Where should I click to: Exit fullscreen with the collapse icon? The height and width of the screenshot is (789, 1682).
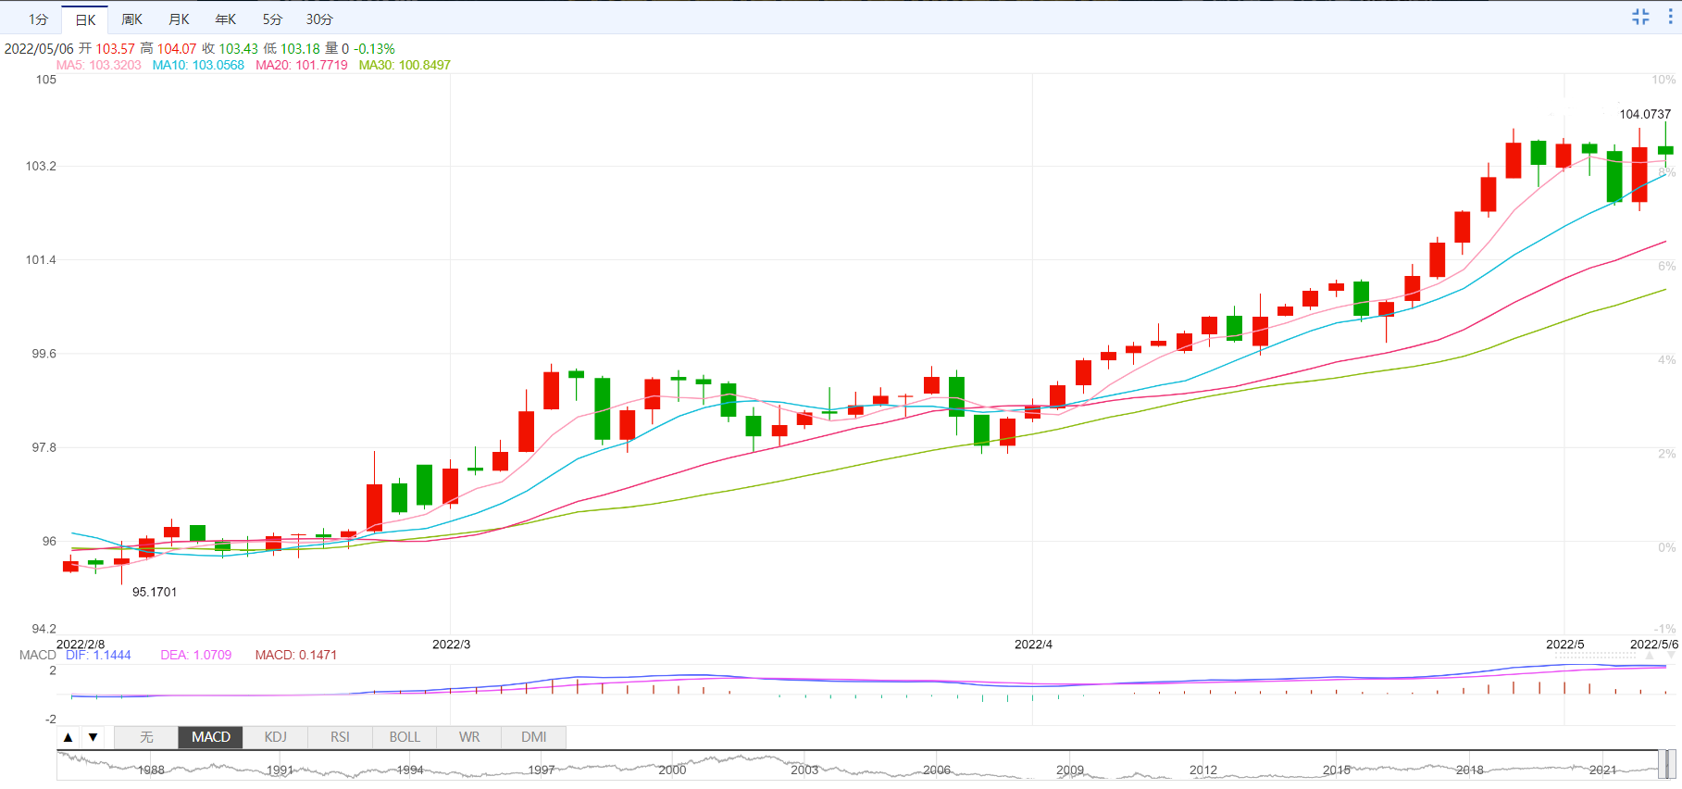click(x=1640, y=17)
